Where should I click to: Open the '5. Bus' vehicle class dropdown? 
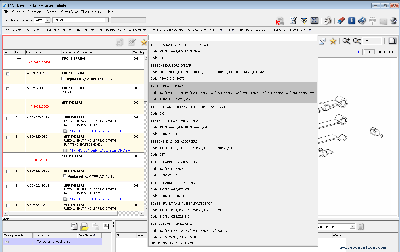pyautogui.click(x=33, y=30)
